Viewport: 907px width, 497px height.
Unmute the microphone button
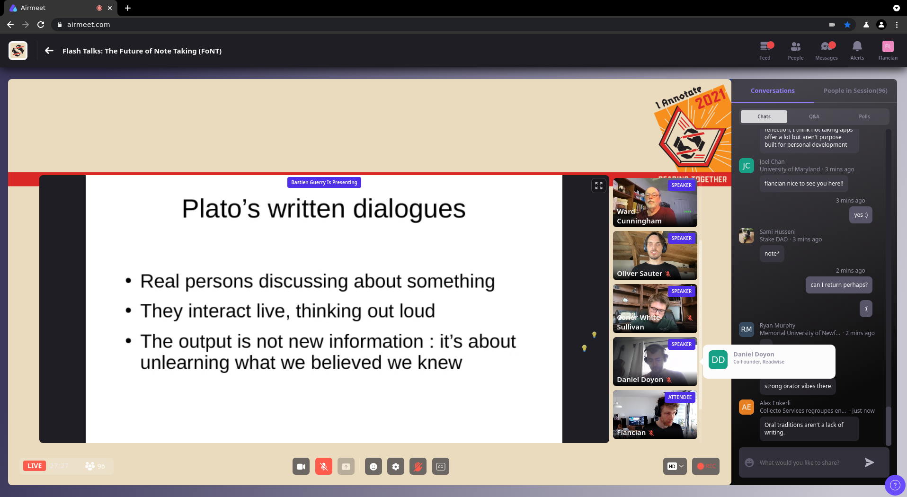pyautogui.click(x=324, y=466)
